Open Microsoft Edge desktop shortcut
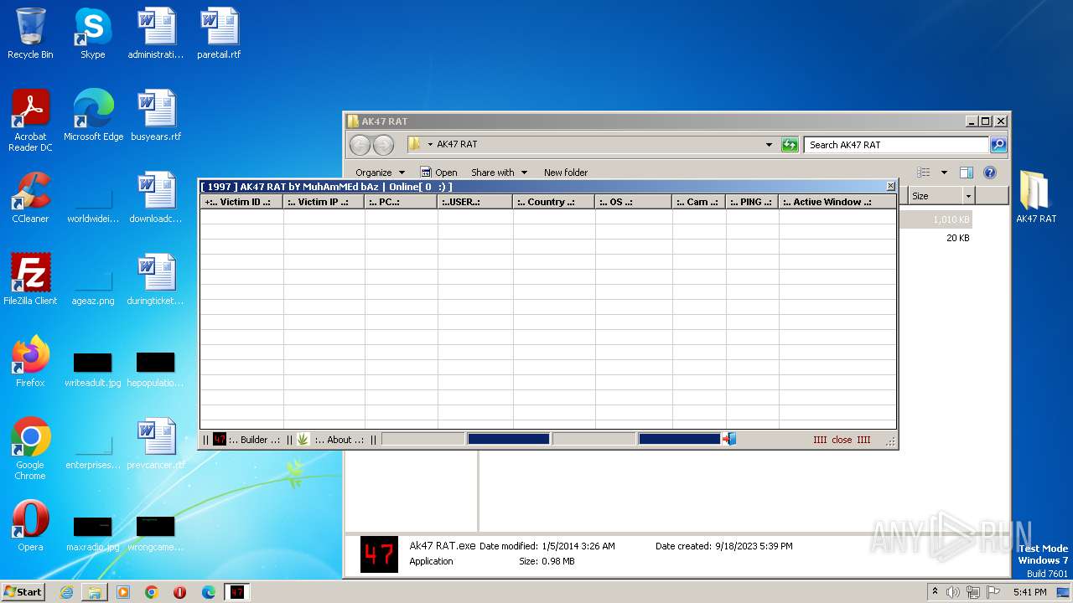Image resolution: width=1073 pixels, height=603 pixels. (x=93, y=116)
